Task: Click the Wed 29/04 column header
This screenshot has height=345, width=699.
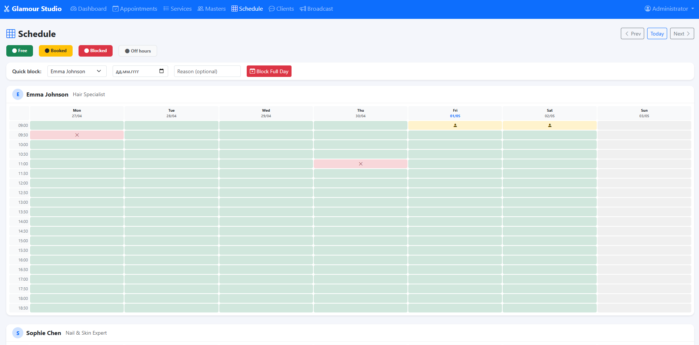Action: [x=266, y=113]
